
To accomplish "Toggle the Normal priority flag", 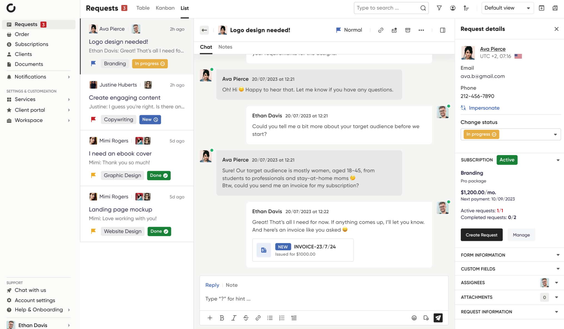I will 349,30.
